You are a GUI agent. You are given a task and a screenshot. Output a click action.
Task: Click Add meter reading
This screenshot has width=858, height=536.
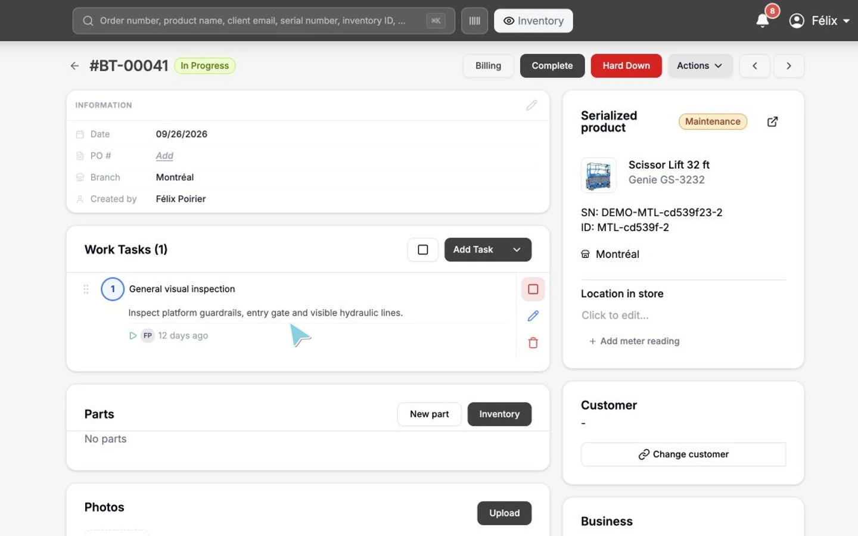pos(634,341)
